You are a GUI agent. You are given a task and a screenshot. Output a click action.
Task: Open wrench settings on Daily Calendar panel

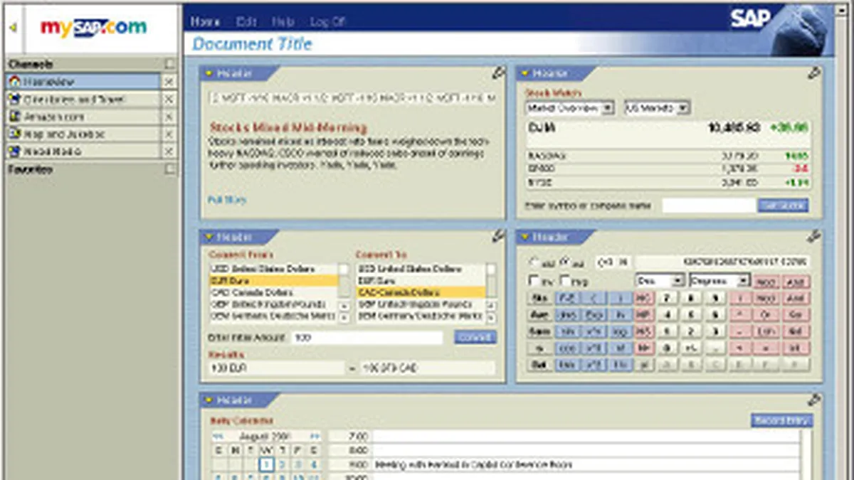[814, 400]
